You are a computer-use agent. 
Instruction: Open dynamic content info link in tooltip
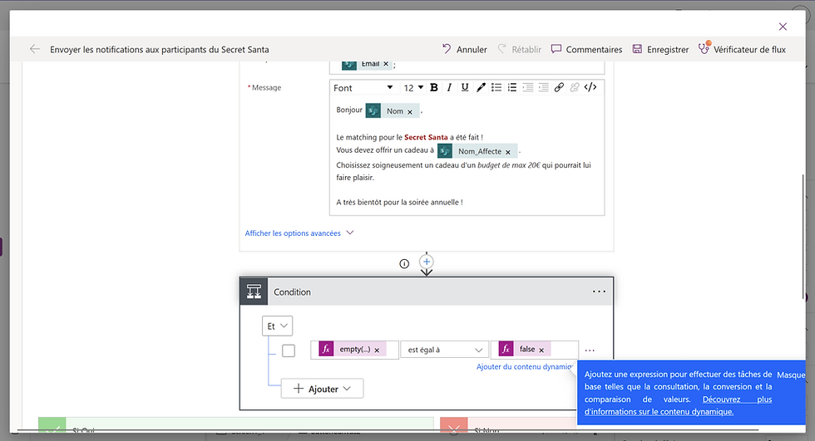point(679,406)
